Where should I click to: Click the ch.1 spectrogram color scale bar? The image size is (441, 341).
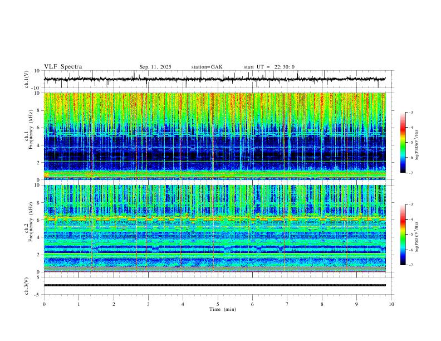click(x=403, y=143)
